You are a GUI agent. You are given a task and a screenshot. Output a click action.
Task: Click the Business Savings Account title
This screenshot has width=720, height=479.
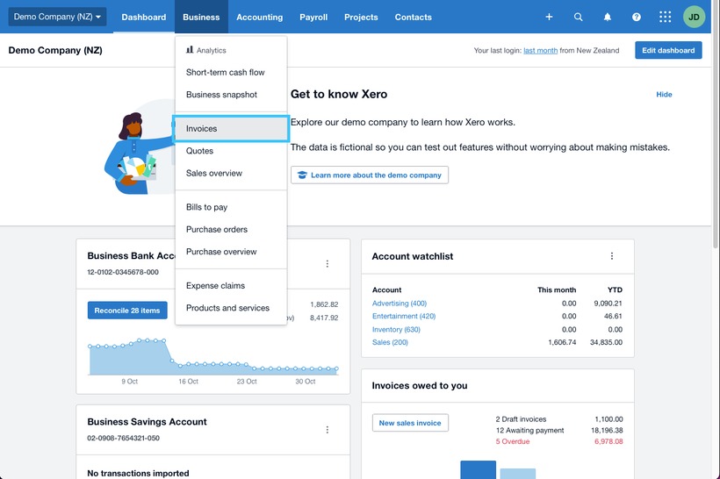pos(147,422)
